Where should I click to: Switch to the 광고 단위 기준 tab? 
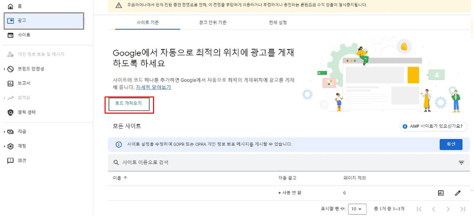click(213, 23)
